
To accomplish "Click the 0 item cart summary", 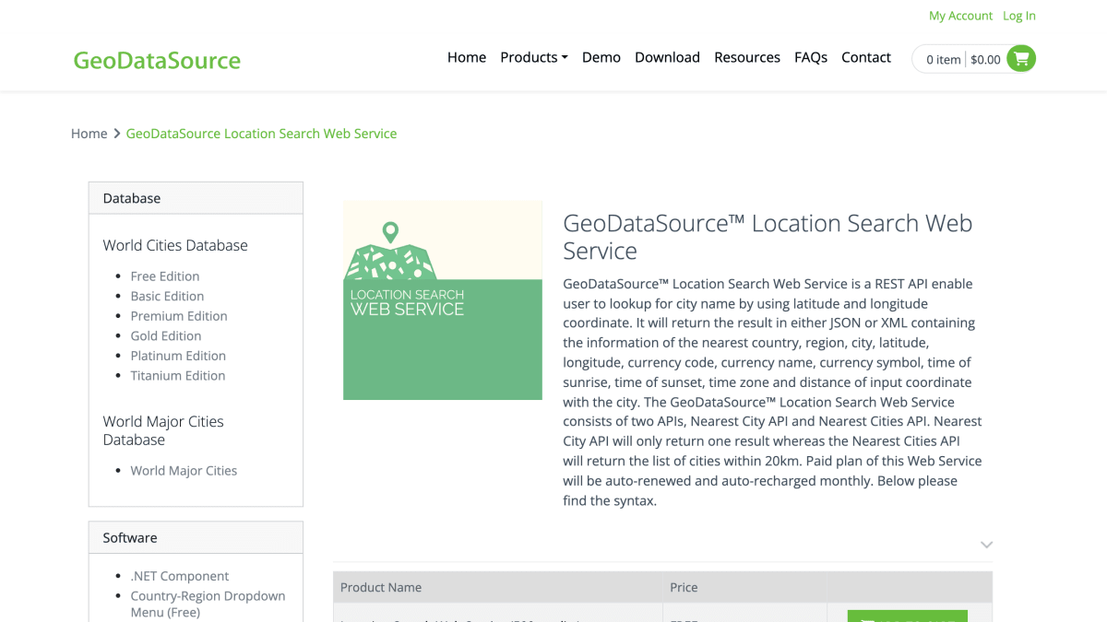I will [x=943, y=59].
